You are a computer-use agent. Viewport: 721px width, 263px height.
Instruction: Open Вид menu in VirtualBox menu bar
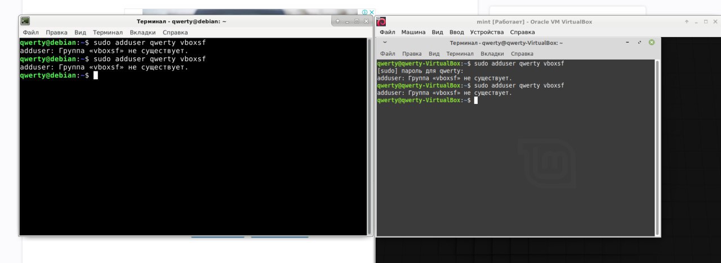click(438, 32)
